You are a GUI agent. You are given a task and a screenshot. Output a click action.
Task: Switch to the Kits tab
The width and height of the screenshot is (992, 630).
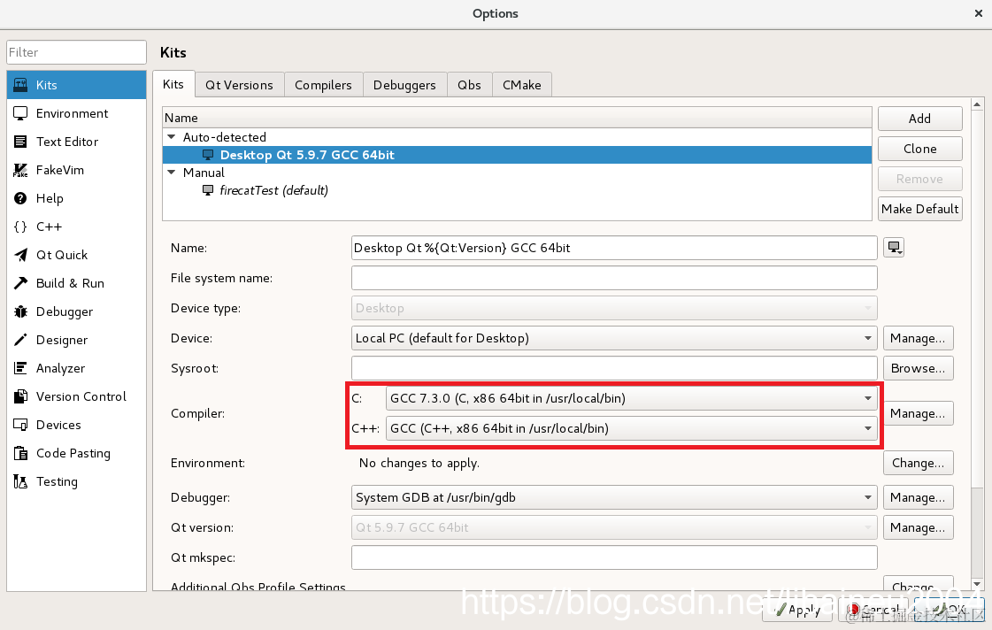[x=173, y=84]
